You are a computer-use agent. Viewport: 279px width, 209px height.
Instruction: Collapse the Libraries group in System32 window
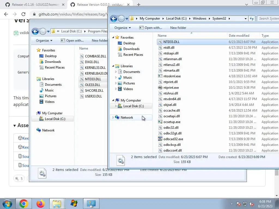pos(113,66)
